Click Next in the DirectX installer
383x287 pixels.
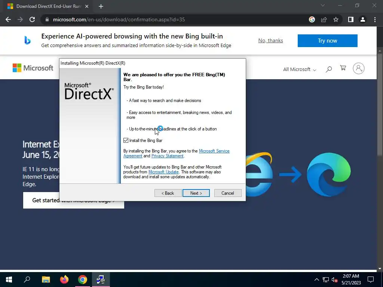pos(196,193)
